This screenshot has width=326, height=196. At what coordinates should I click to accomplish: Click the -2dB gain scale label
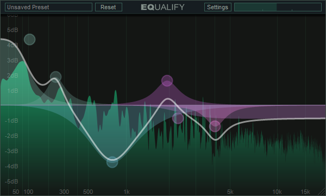[x=11, y=136]
